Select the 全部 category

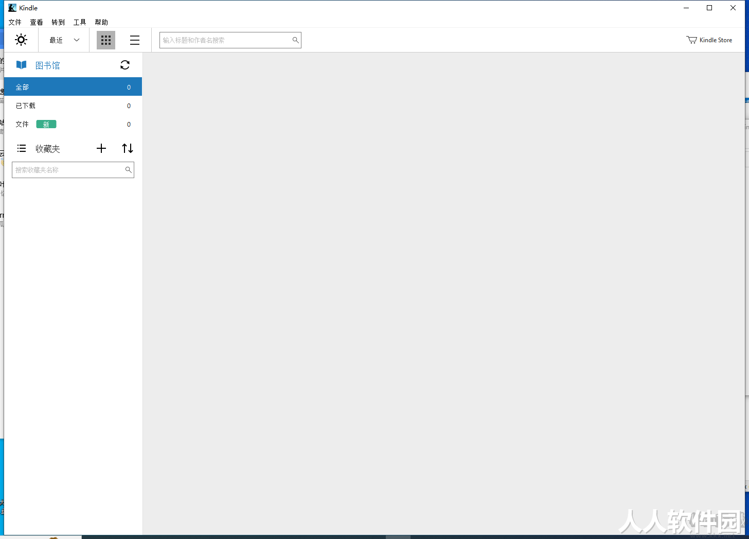click(x=73, y=87)
